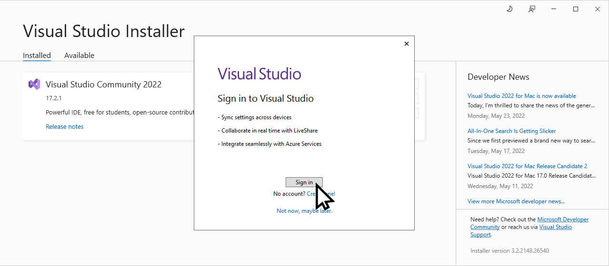Click the version number 17.2.1
Viewport: 609px width, 266px height.
click(54, 98)
